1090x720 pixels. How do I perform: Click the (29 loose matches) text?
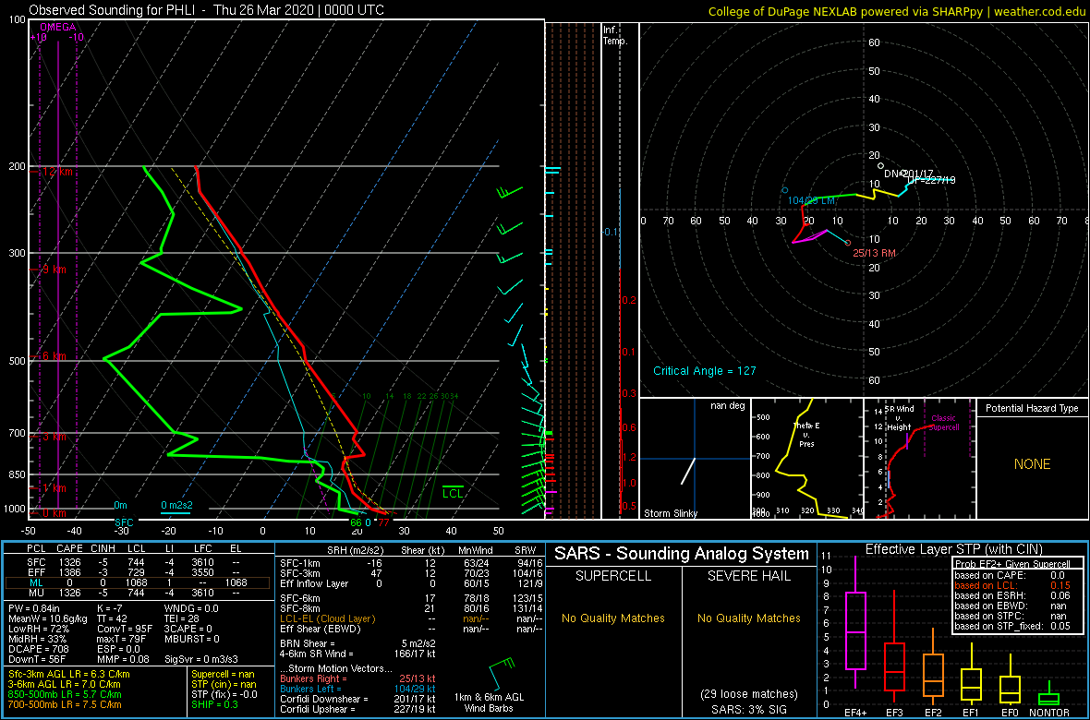pos(748,693)
